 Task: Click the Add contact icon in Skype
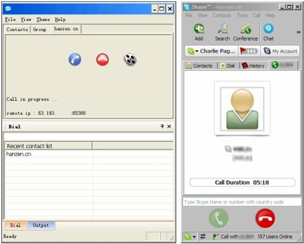(199, 32)
